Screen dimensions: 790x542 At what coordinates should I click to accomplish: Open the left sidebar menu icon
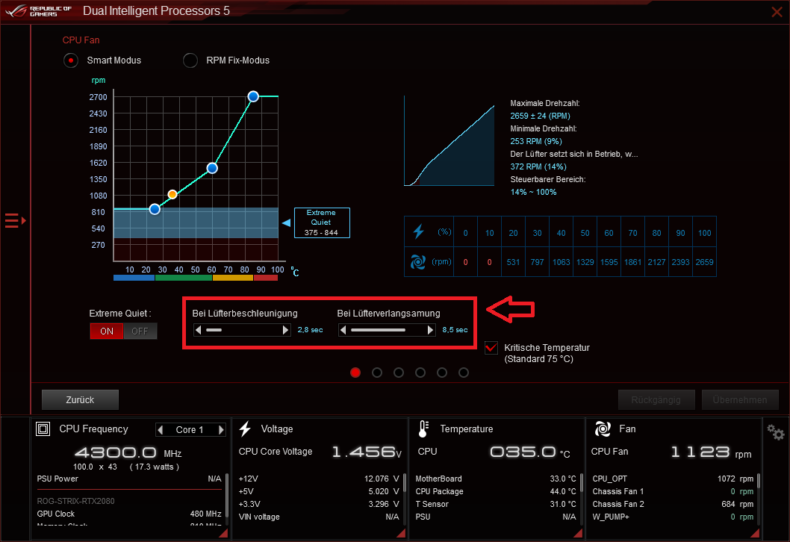[15, 221]
